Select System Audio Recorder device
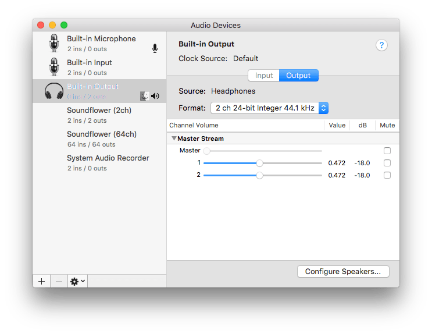432x334 pixels. point(99,163)
